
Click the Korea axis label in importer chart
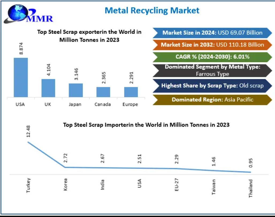65,185
